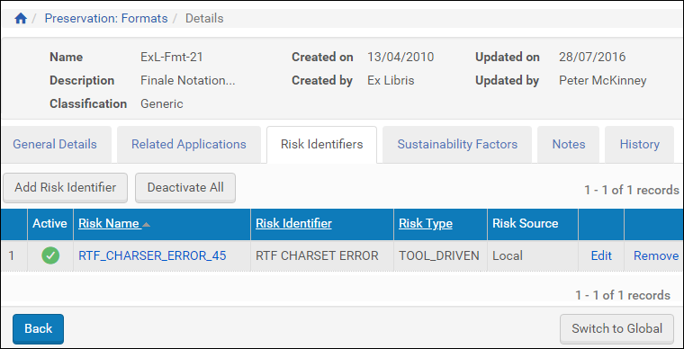
Task: Select the Ex Libris creator value
Action: (391, 81)
